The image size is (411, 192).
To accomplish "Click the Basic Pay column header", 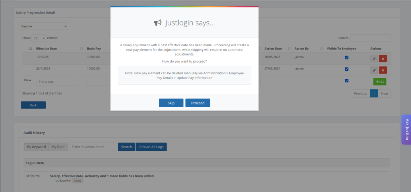I will tap(94, 49).
